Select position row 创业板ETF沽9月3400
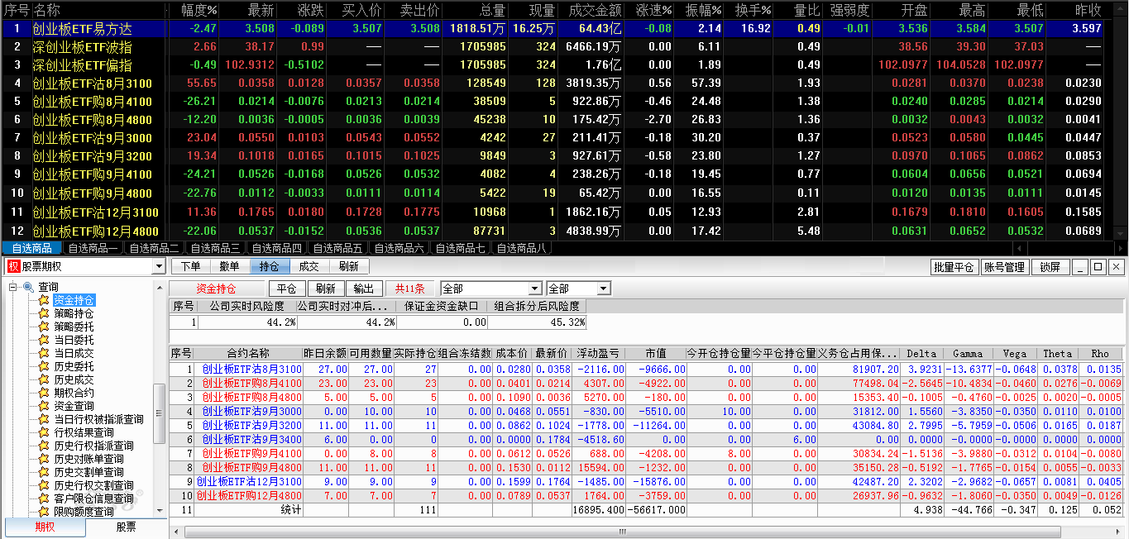Screen dimensions: 1129x539 [x=646, y=439]
